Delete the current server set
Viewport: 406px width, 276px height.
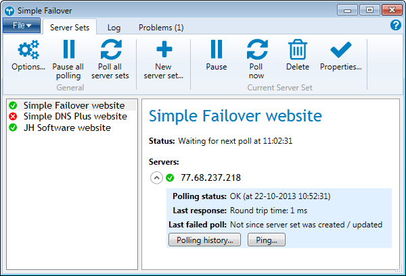click(298, 51)
